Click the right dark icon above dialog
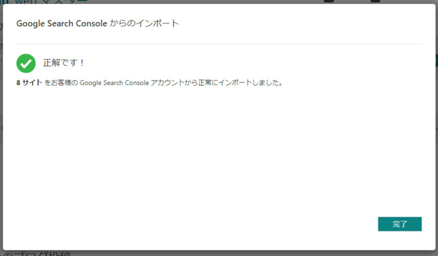Screen dimensions: 438x256 pos(374,1)
